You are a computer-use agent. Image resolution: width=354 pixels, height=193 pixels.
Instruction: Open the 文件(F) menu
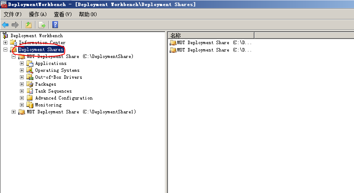click(x=13, y=14)
